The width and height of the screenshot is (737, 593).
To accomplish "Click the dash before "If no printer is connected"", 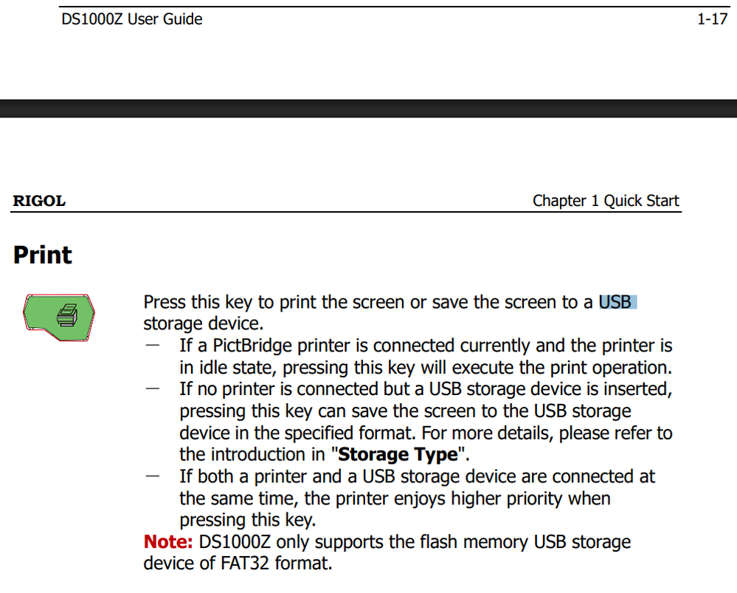I will tap(153, 388).
